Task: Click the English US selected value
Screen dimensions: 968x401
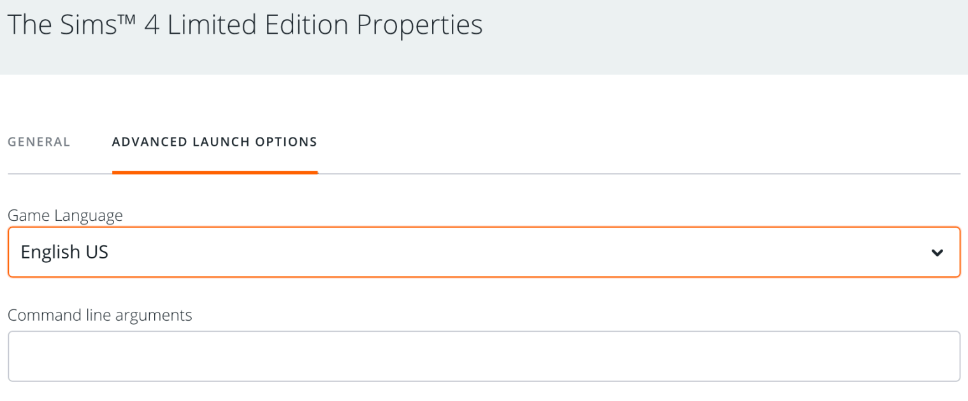Action: 64,252
